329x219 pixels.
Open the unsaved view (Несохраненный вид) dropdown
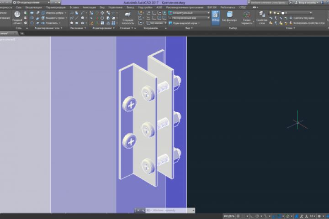pos(189,18)
